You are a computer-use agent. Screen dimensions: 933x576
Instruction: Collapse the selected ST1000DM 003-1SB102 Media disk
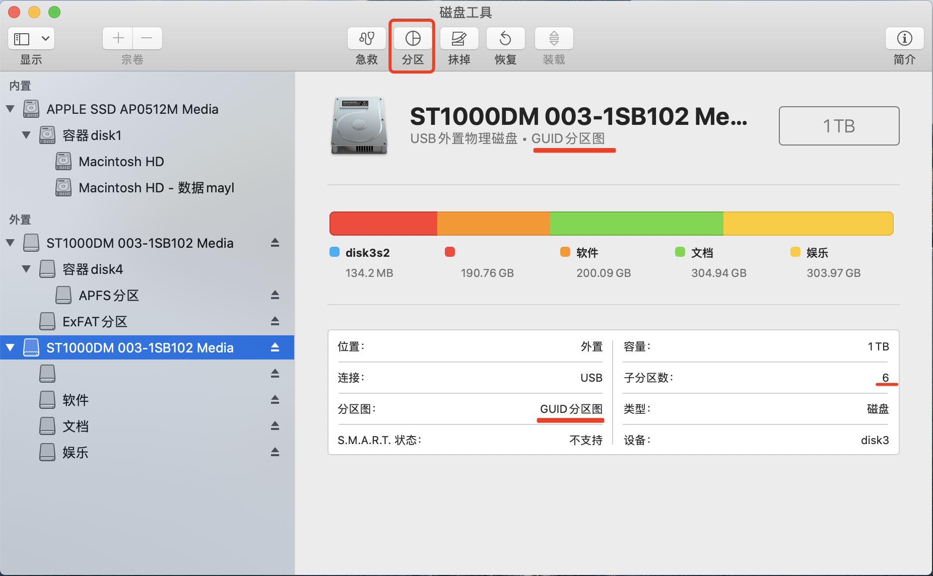tap(10, 347)
